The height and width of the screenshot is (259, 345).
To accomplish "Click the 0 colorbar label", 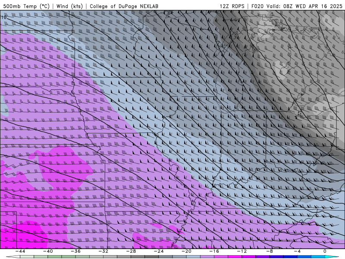I will point(325,251).
